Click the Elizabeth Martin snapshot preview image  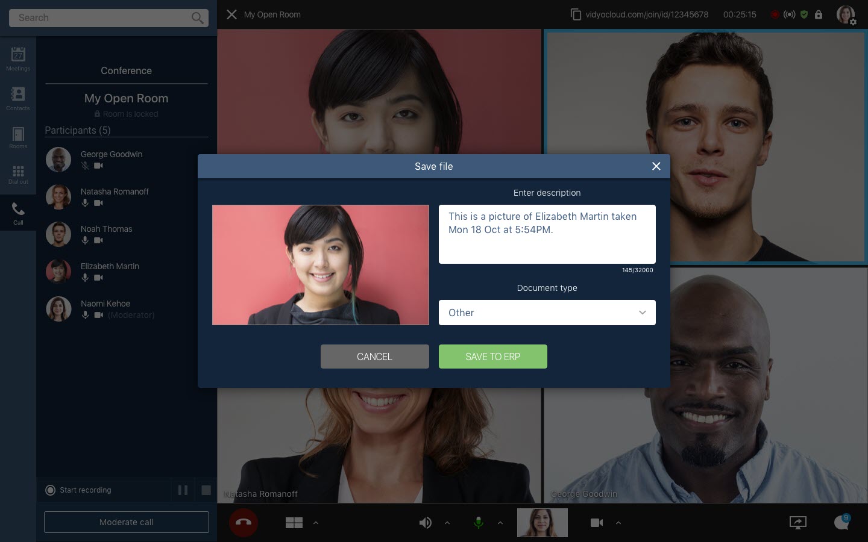coord(321,265)
